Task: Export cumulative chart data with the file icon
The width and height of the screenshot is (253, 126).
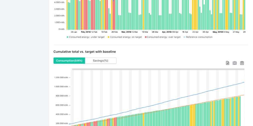Action: click(228, 63)
